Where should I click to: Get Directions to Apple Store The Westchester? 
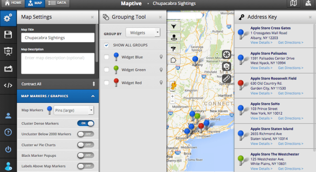point(291,169)
